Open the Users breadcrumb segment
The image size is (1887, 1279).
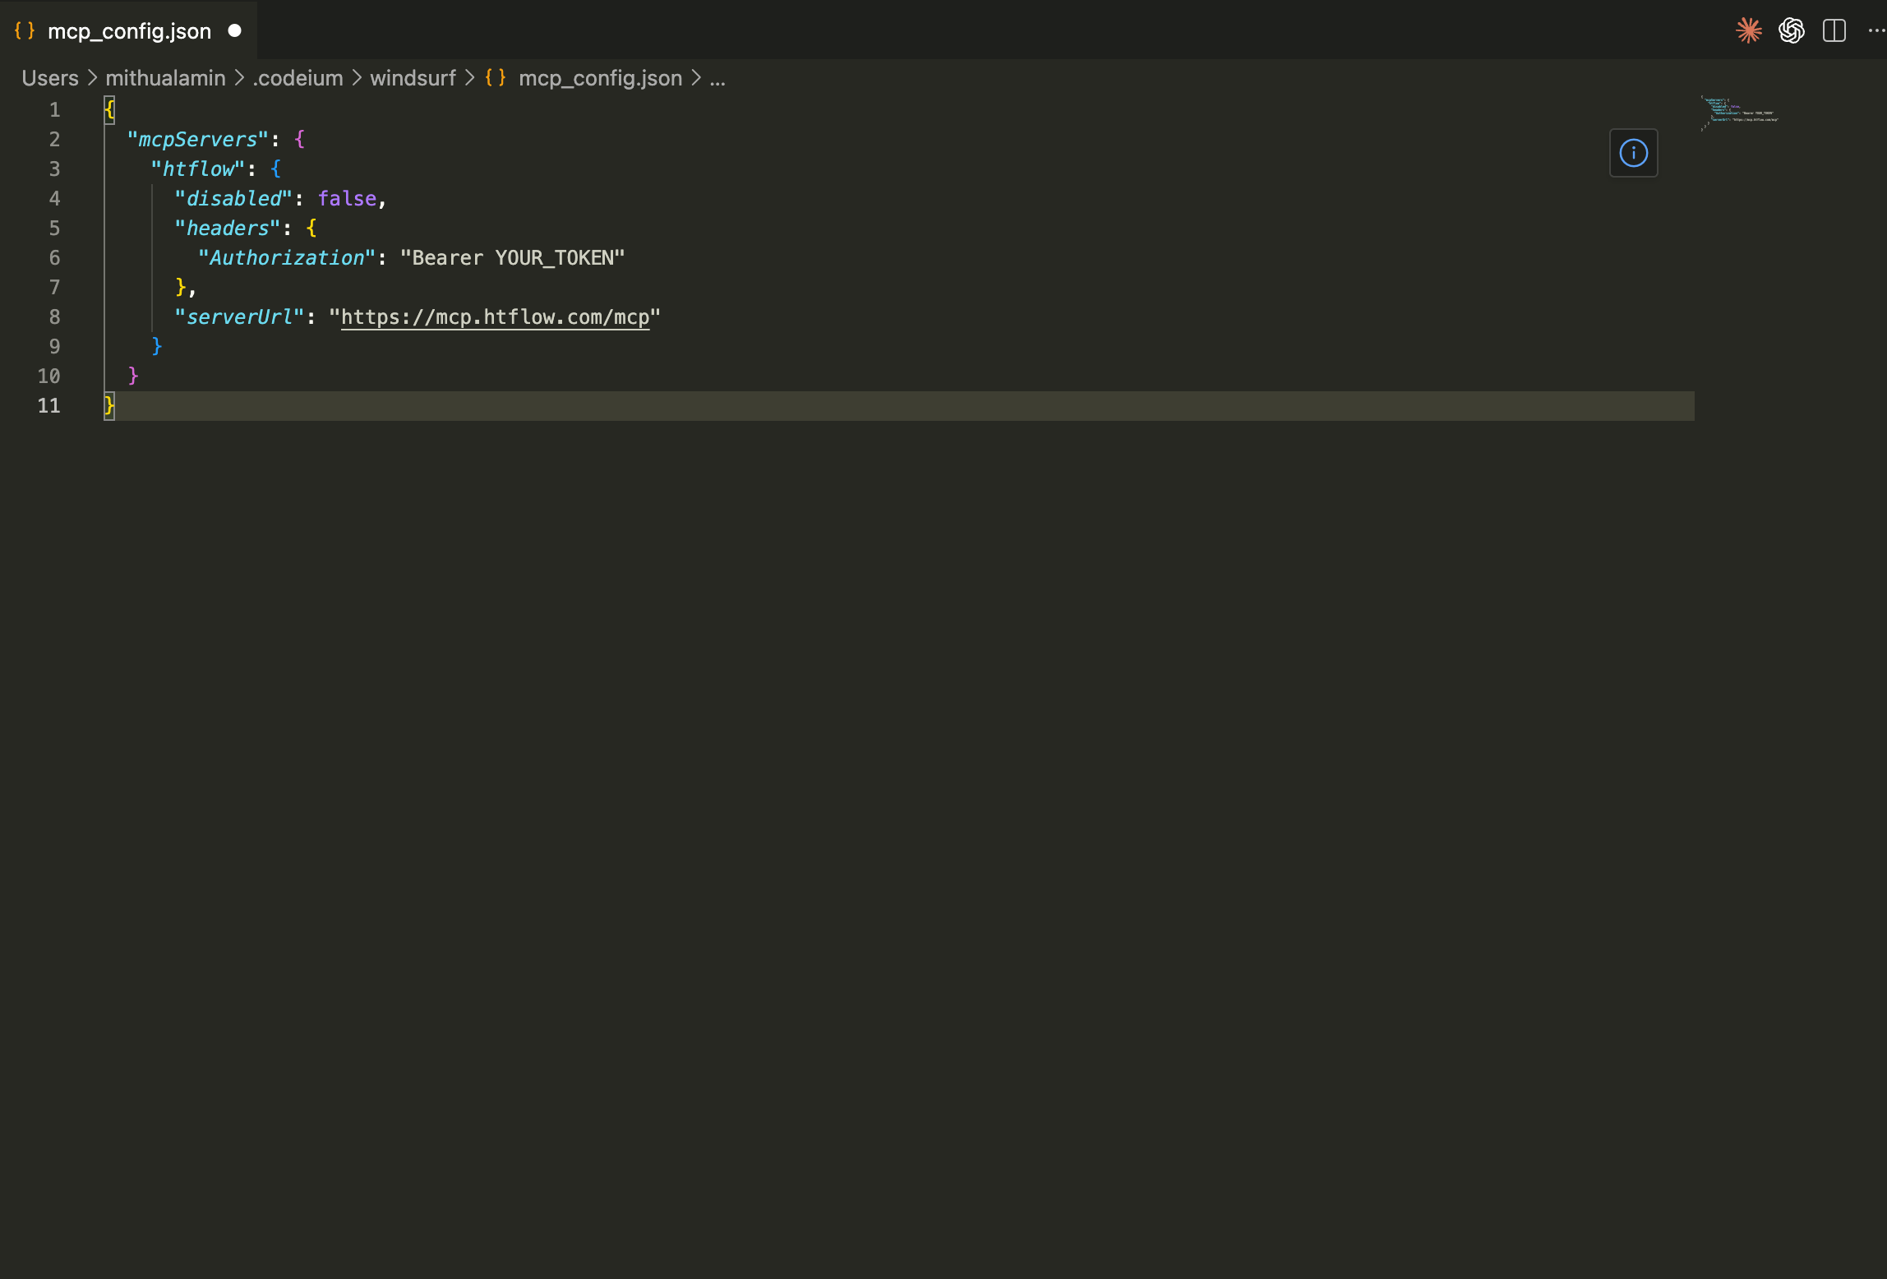click(50, 78)
